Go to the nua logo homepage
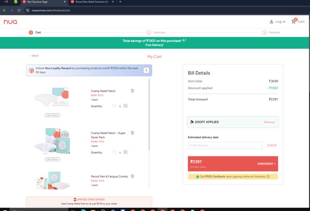 pos(11,21)
